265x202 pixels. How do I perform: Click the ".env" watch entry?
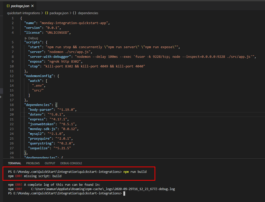pos(38,85)
